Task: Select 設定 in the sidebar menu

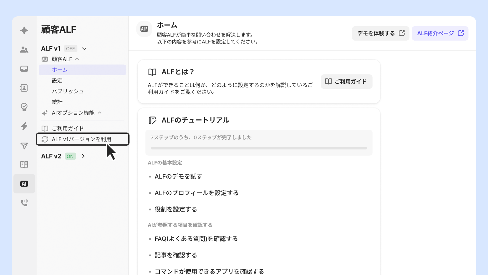Action: (57, 81)
